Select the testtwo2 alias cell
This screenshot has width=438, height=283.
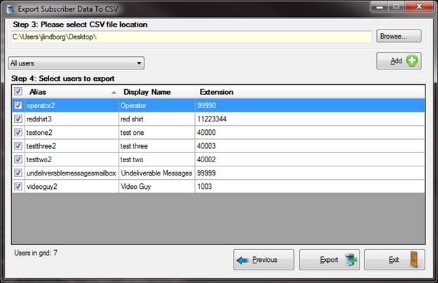pos(72,159)
